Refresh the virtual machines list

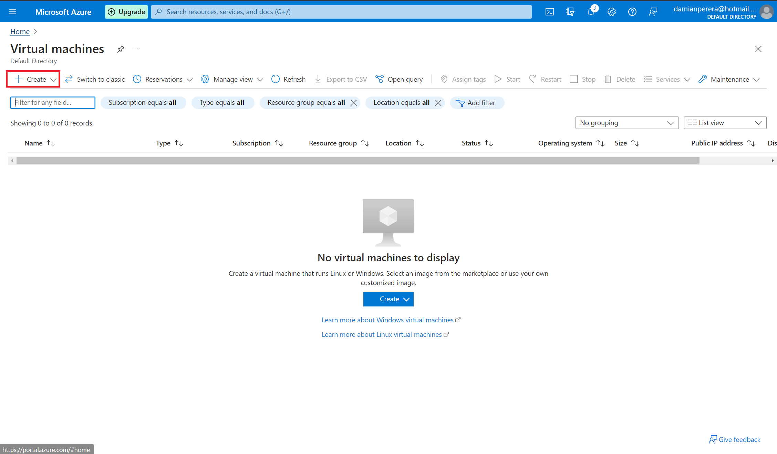pos(288,79)
